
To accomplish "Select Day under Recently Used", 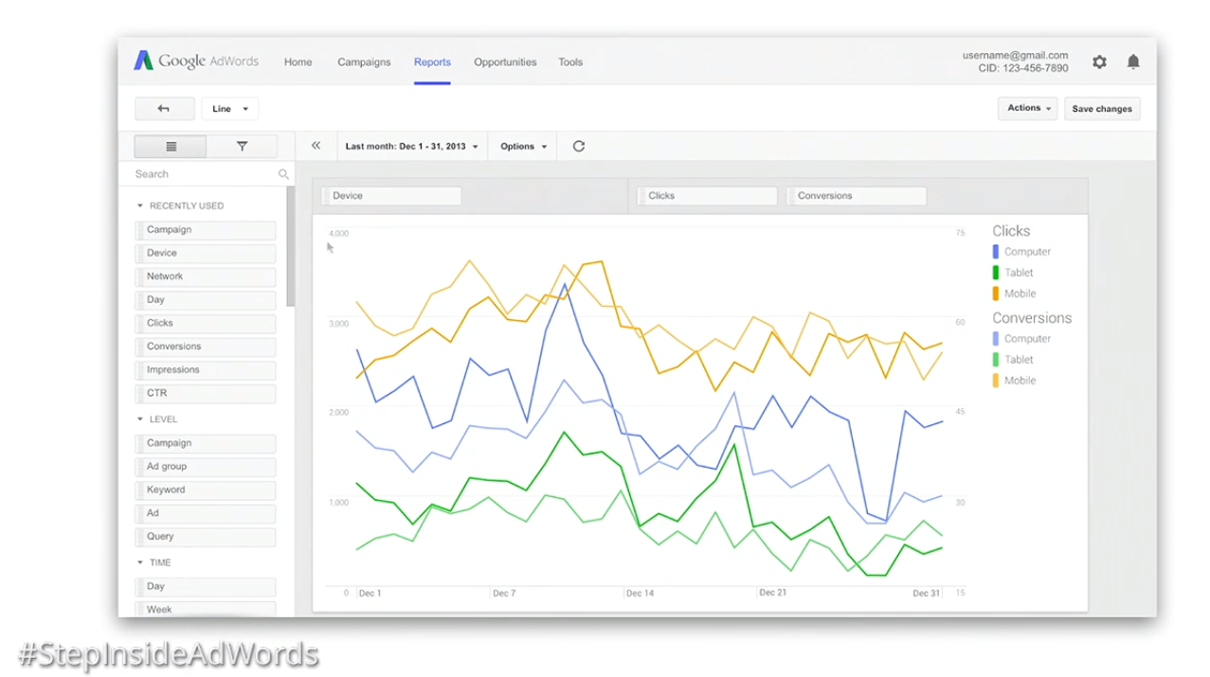I will 206,300.
